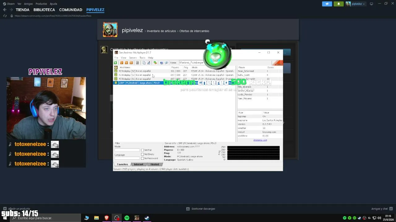Enable the Not Empty filter checkbox
This screenshot has width=396, height=222.
coord(142,154)
